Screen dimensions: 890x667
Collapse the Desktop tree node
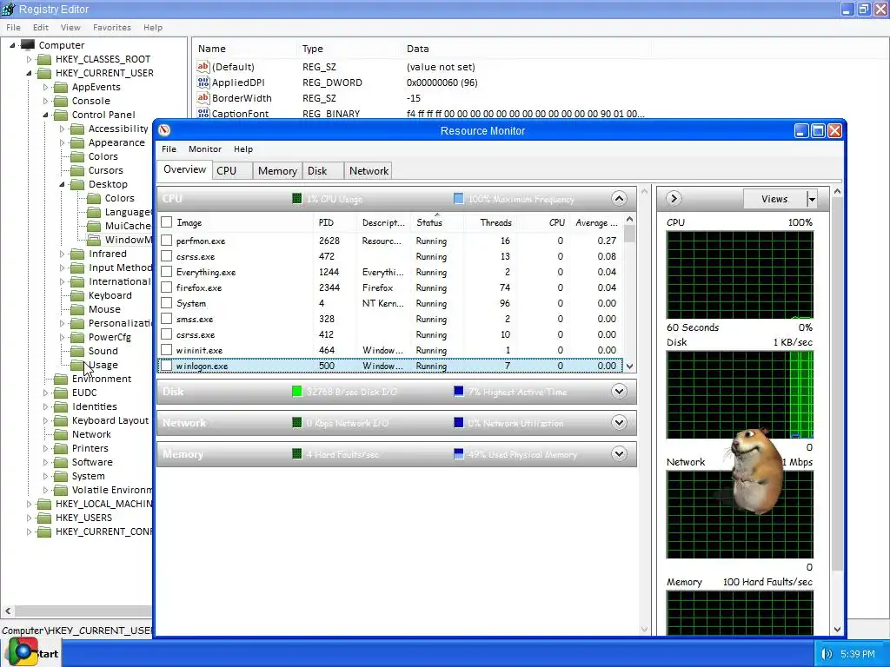(x=62, y=184)
